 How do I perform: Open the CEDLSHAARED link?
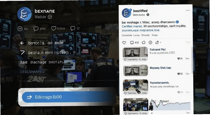[32, 72]
